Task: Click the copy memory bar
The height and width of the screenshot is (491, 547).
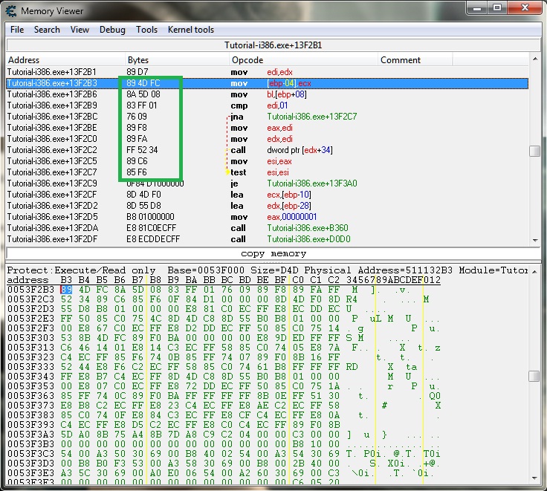Action: tap(273, 253)
